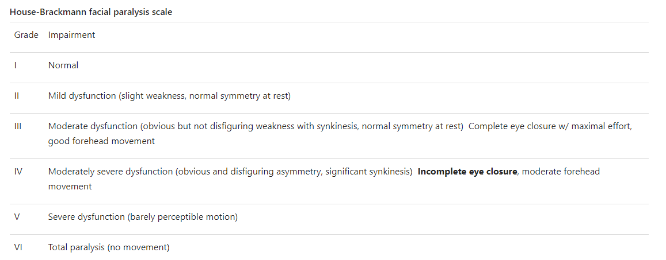Click the grade I numeral
Image resolution: width=666 pixels, height=260 pixels.
tap(15, 65)
